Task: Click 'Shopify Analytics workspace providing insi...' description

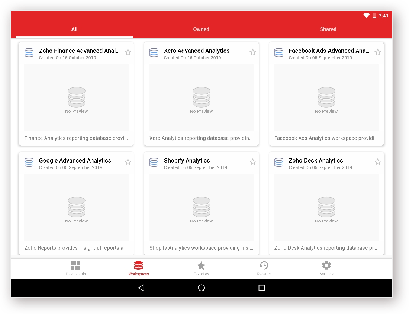Action: [201, 248]
